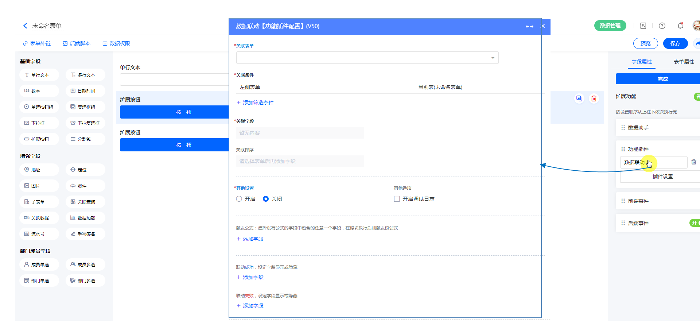
Task: Open the help question mark icon
Action: point(662,26)
